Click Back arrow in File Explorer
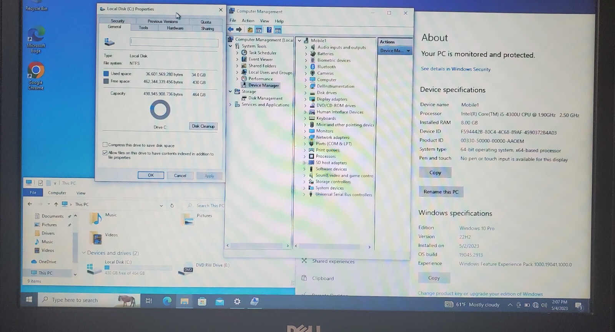615x332 pixels. tap(30, 204)
